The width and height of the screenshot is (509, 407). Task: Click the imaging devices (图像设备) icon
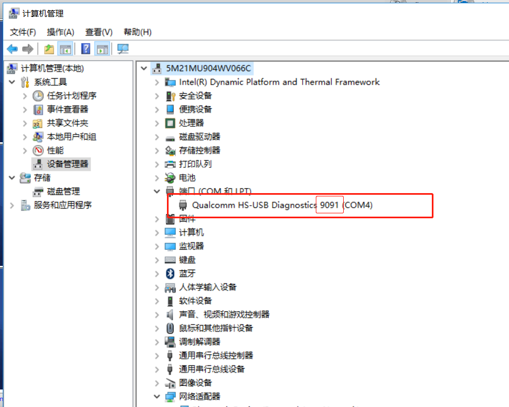(170, 383)
